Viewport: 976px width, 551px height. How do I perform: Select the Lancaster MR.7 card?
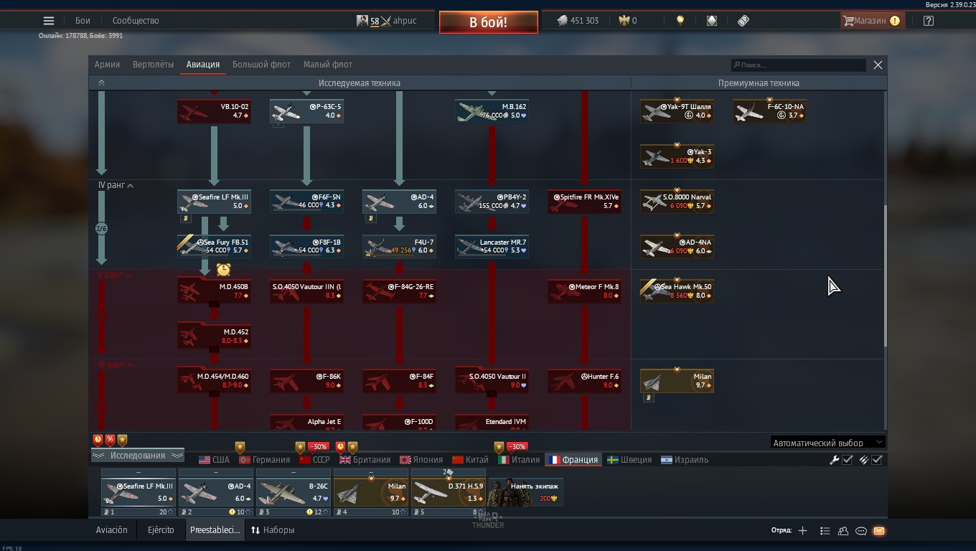point(492,247)
